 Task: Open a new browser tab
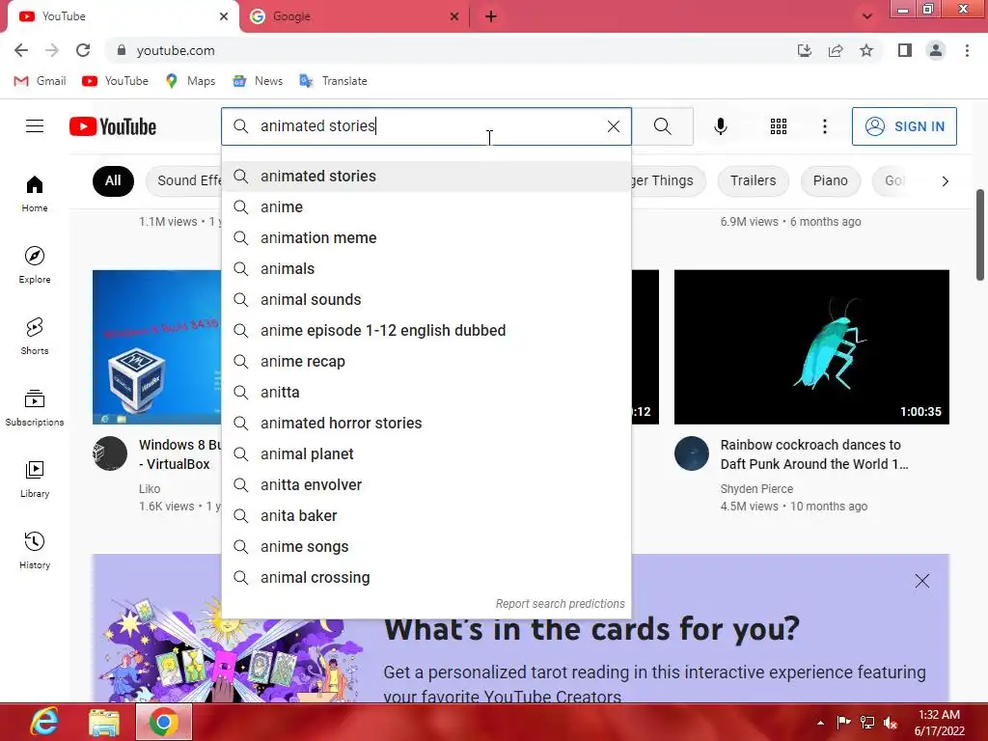pos(491,16)
